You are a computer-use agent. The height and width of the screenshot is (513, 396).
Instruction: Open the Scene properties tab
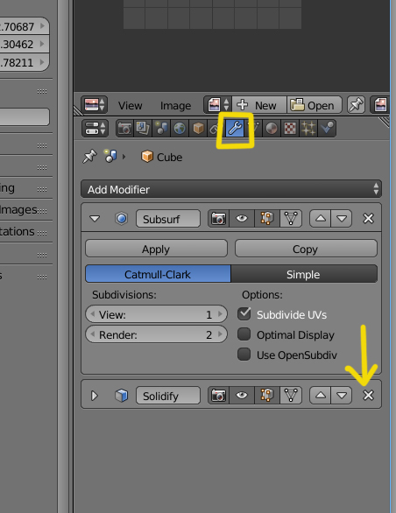(161, 128)
